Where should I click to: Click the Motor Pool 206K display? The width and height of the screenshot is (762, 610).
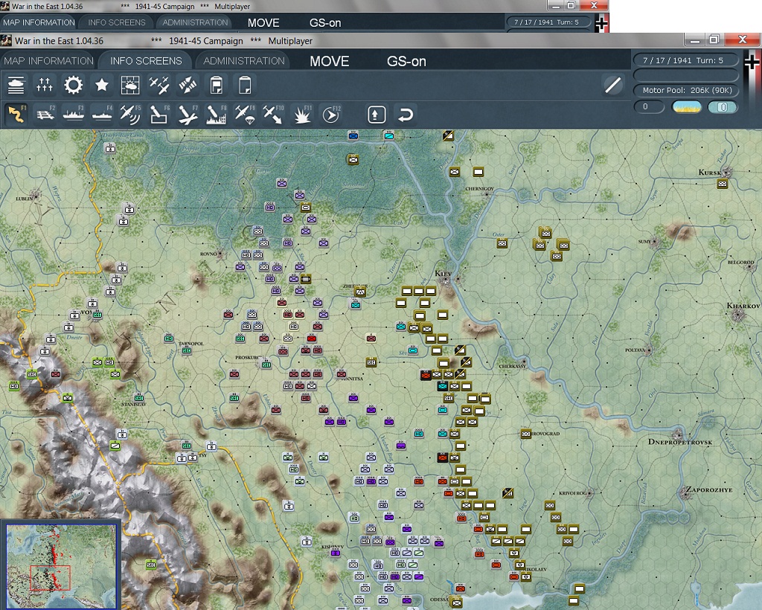[685, 90]
